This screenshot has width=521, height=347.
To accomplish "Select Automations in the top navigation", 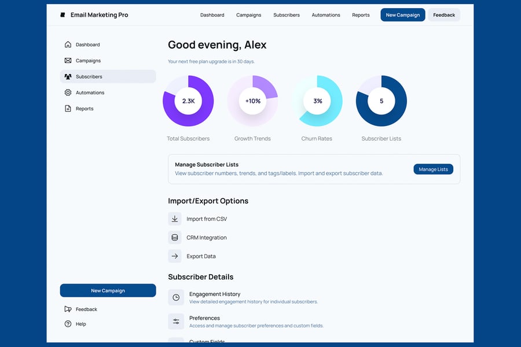I will click(x=326, y=15).
